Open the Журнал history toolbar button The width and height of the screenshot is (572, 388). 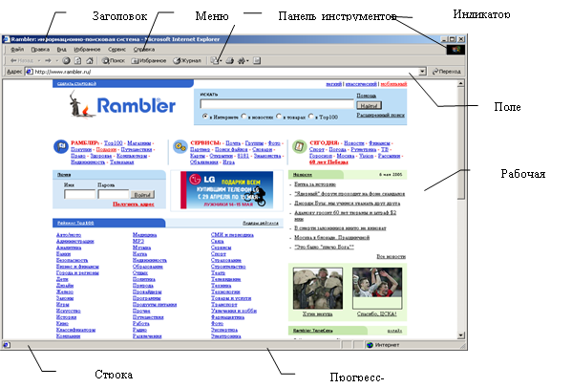[x=187, y=60]
